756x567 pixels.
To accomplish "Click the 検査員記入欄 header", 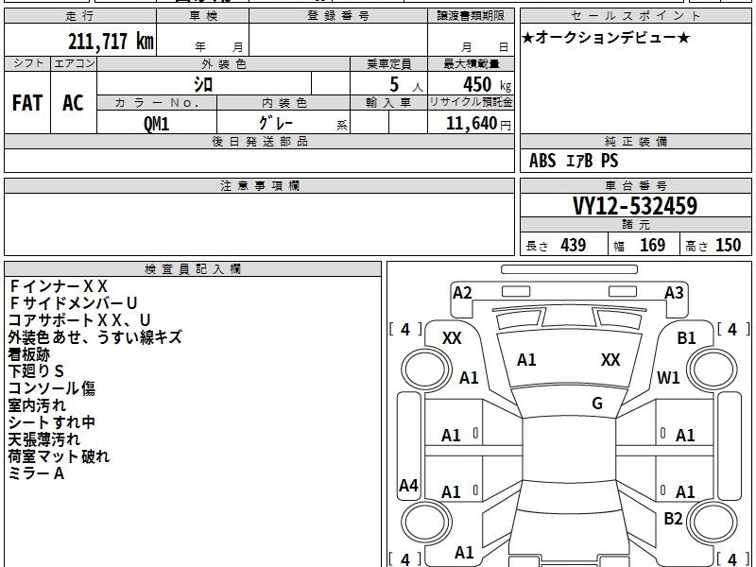I will (x=193, y=269).
